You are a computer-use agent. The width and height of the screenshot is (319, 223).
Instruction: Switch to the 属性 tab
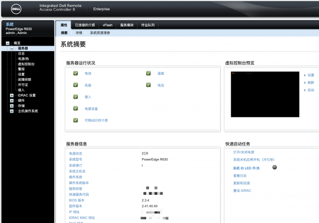coord(64,25)
